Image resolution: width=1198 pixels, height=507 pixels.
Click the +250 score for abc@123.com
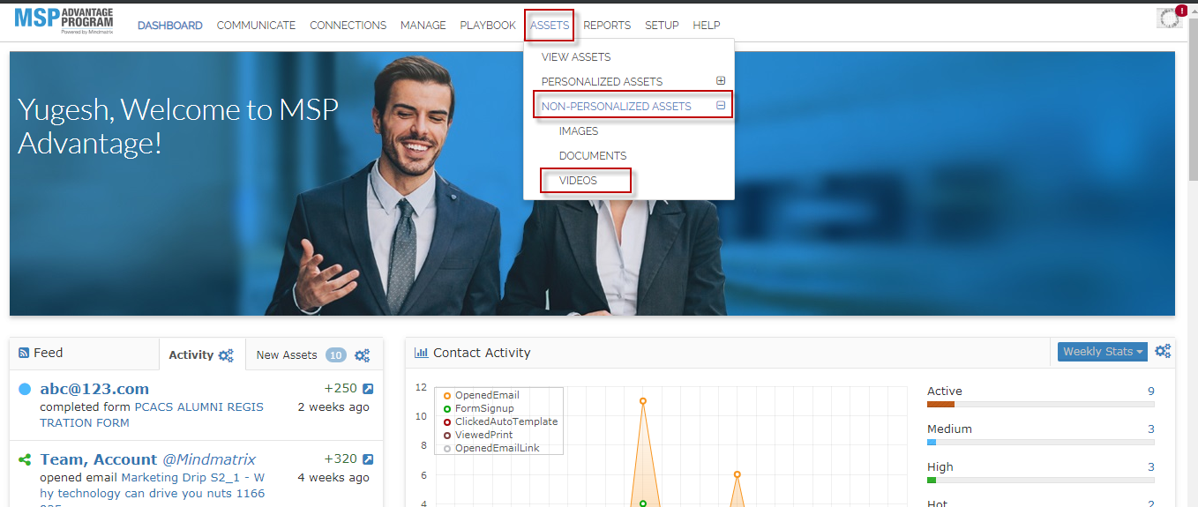(341, 389)
